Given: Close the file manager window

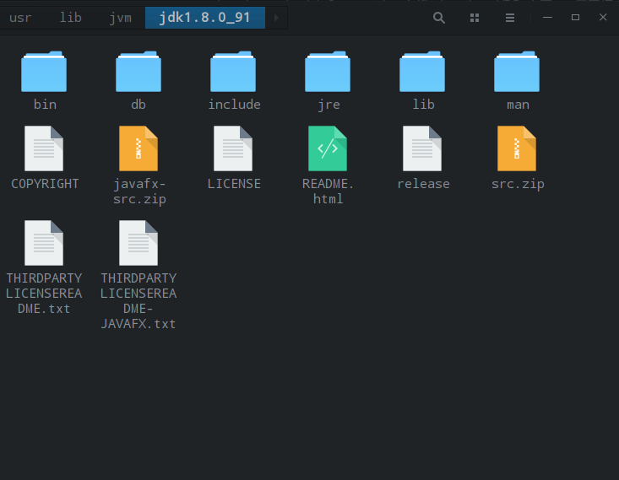Looking at the screenshot, I should click(603, 18).
